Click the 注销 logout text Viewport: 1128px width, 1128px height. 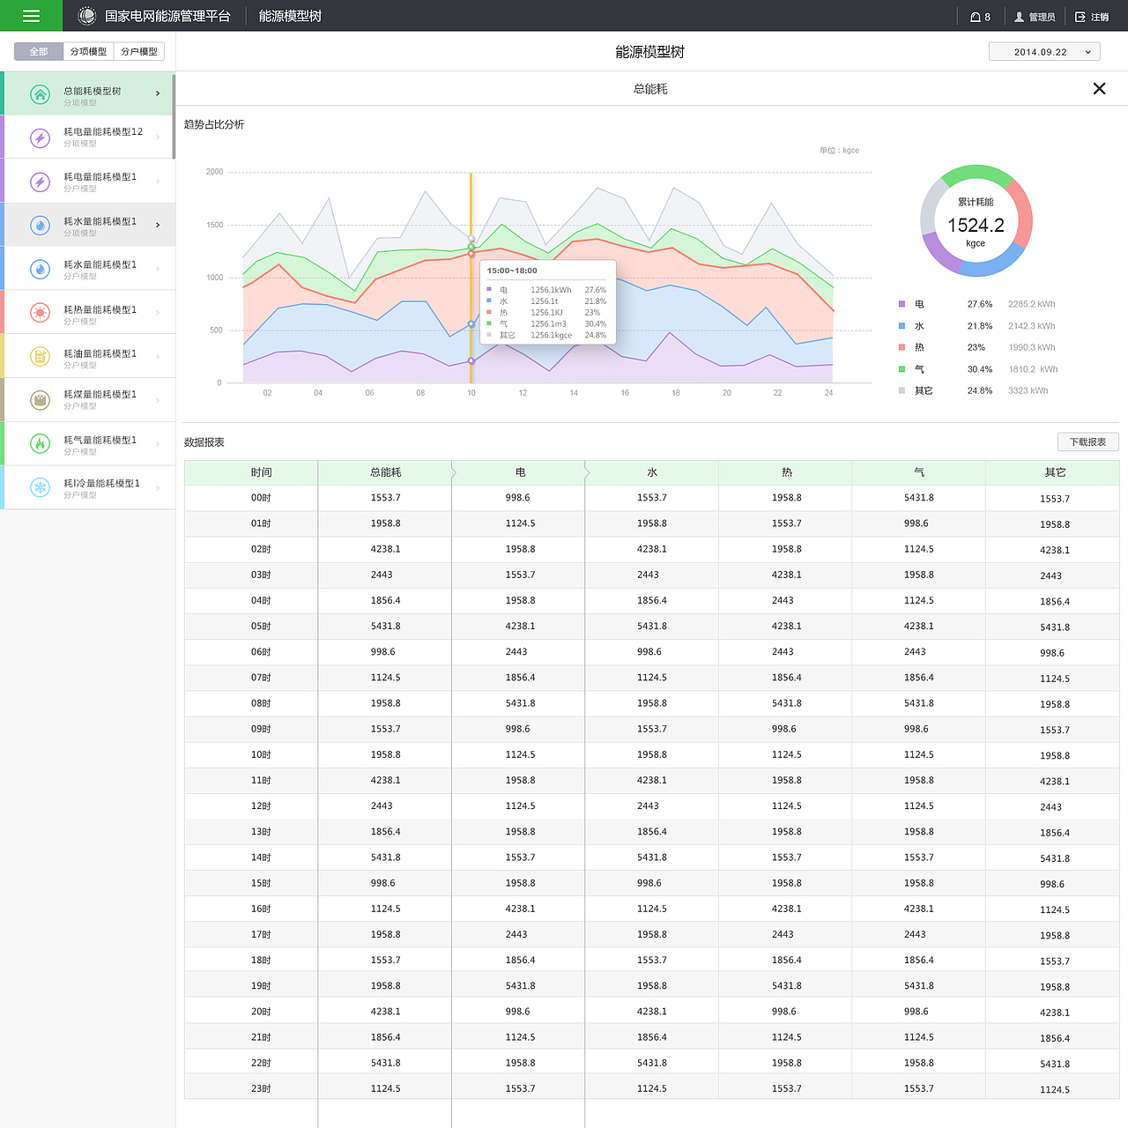pos(1100,17)
